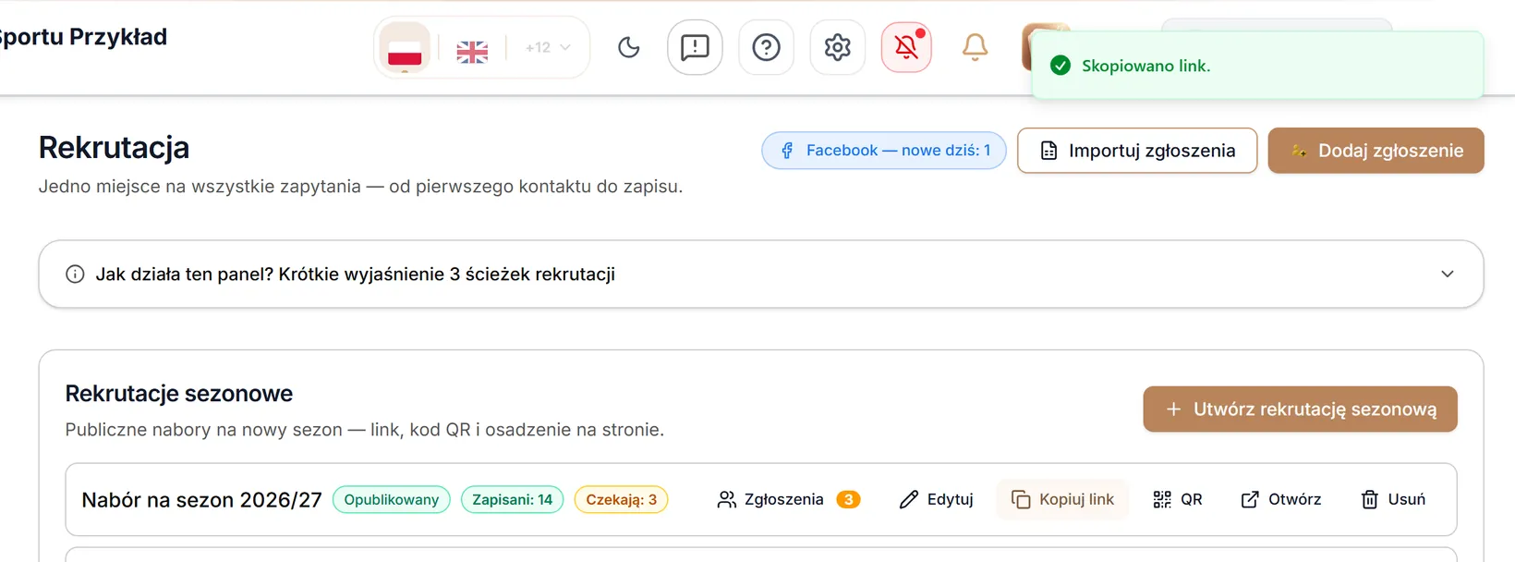Toggle dark mode with the moon icon
The height and width of the screenshot is (562, 1515).
click(x=628, y=47)
